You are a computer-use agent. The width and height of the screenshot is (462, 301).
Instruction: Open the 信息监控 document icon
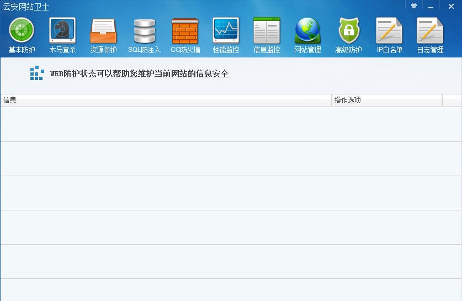pyautogui.click(x=267, y=30)
